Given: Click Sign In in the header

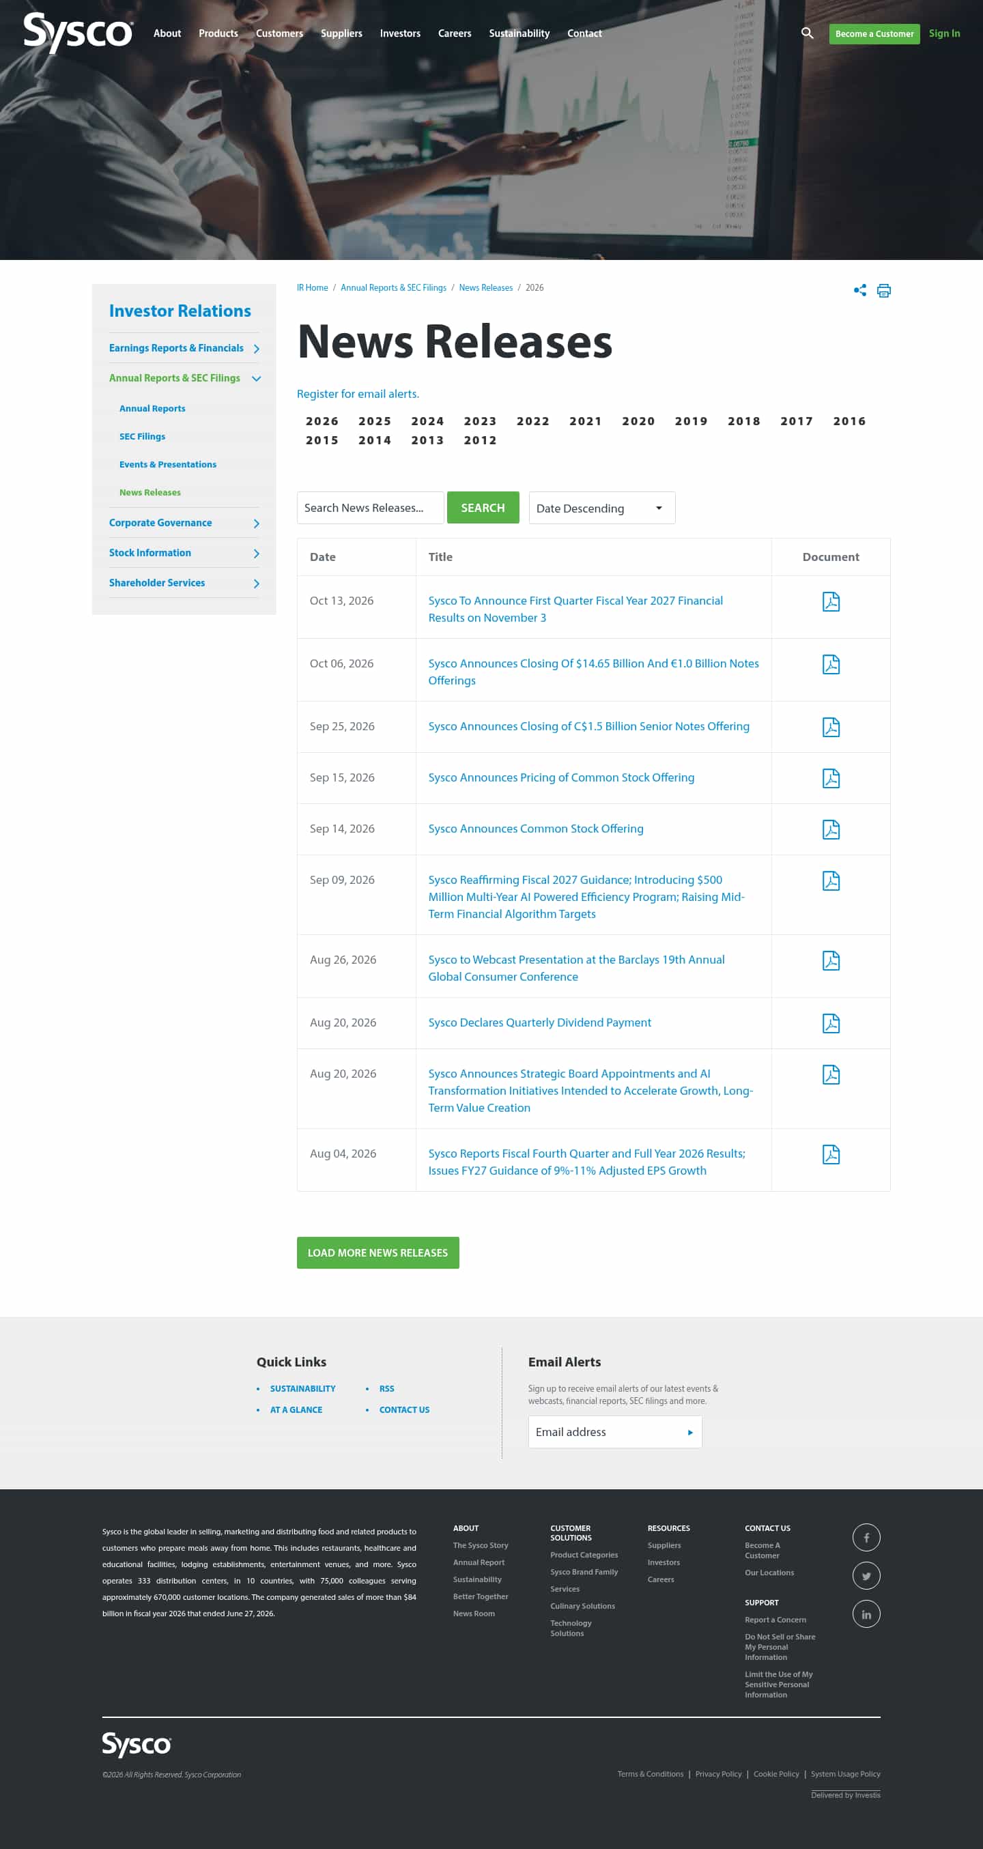Looking at the screenshot, I should (x=944, y=33).
